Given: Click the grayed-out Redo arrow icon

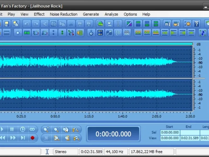Looking at the screenshot, I should click(x=36, y=24).
